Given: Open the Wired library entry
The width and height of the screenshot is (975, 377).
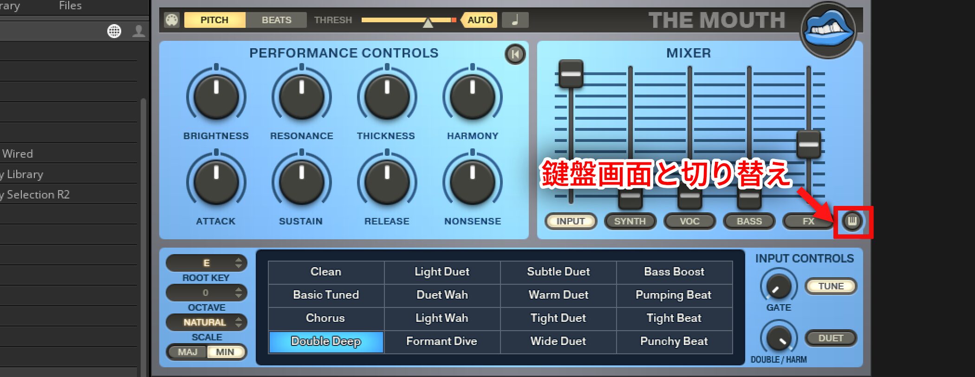Looking at the screenshot, I should 69,153.
